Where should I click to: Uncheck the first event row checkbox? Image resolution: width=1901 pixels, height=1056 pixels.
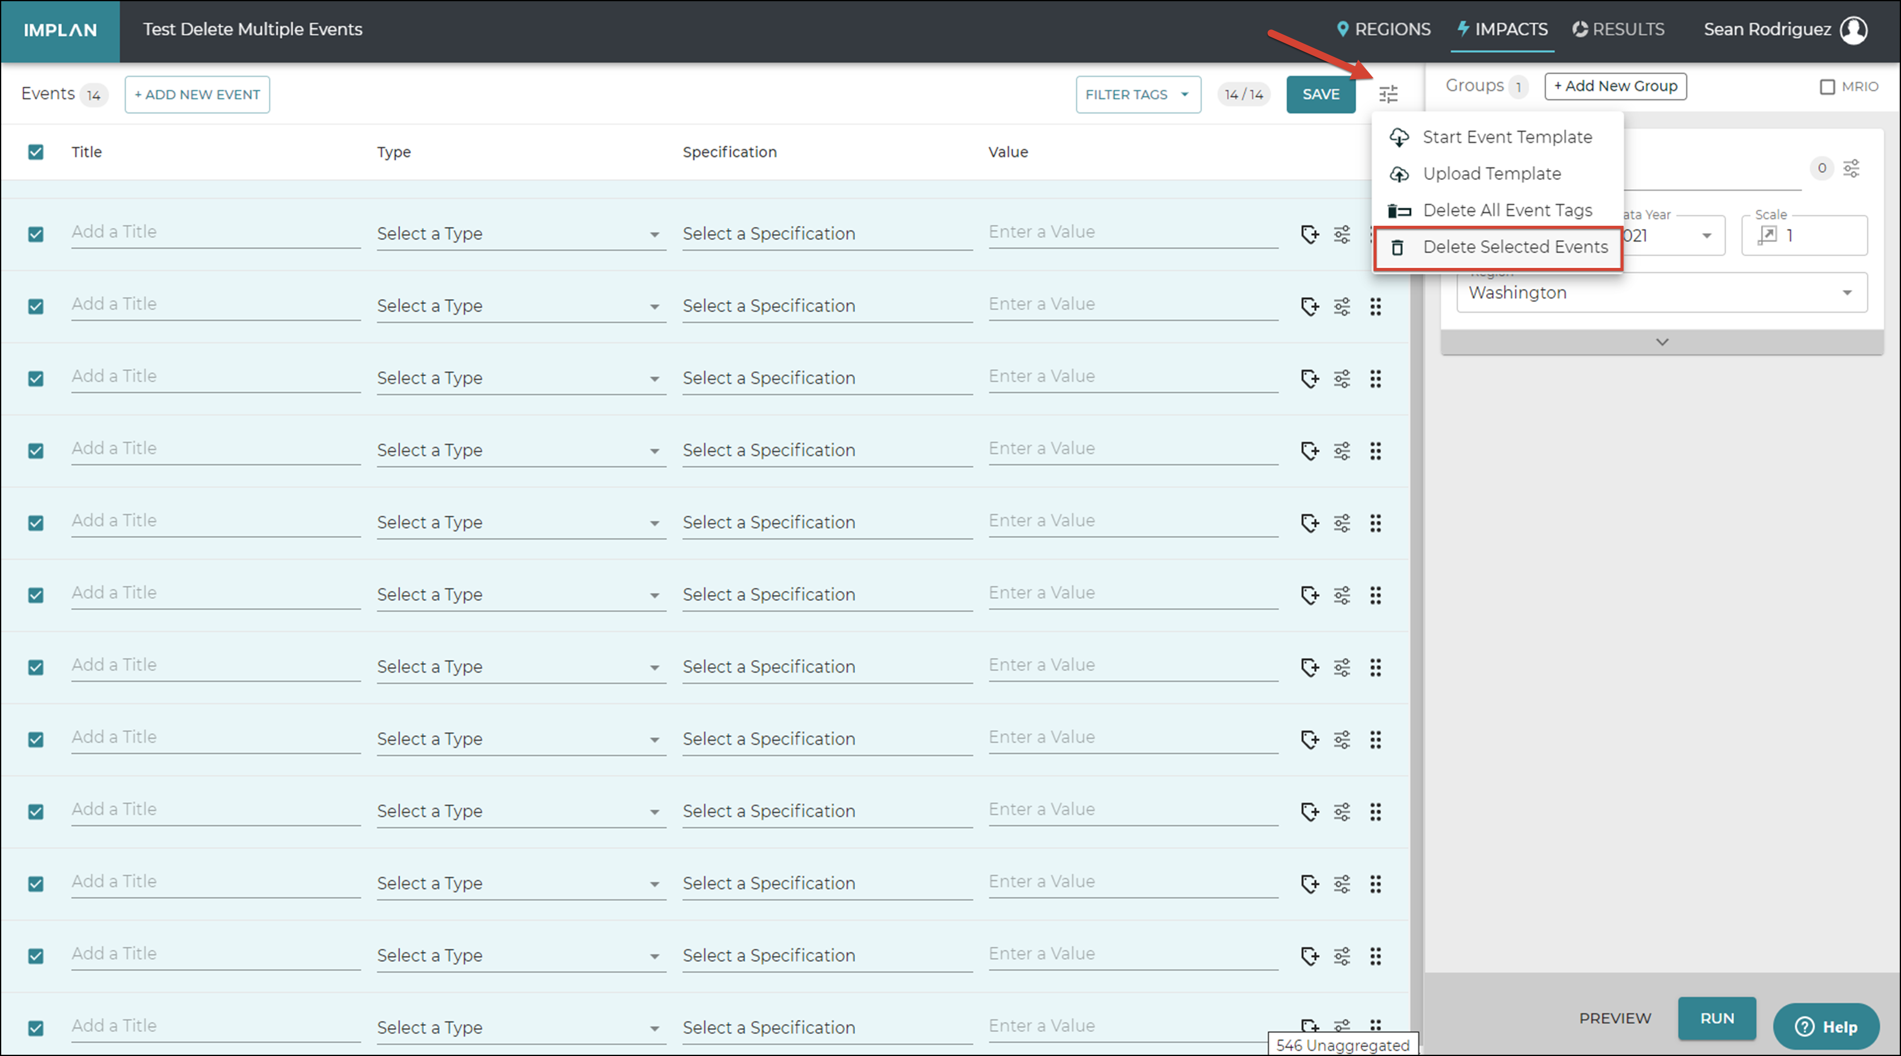(x=36, y=234)
